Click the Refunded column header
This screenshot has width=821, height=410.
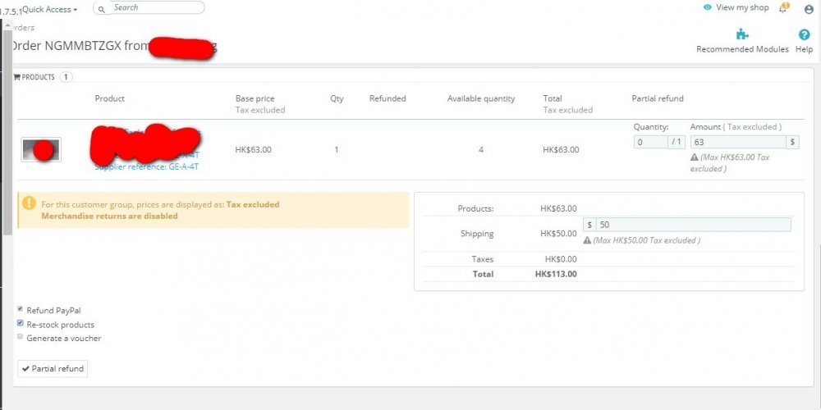[388, 98]
